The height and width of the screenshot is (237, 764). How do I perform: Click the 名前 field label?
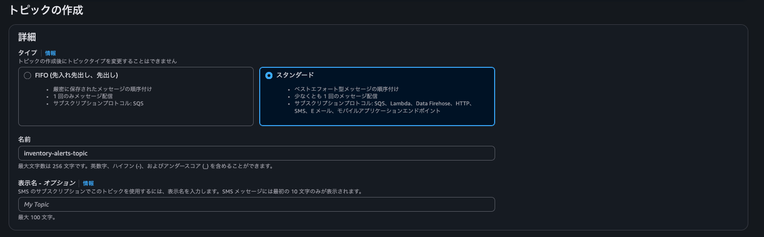25,139
